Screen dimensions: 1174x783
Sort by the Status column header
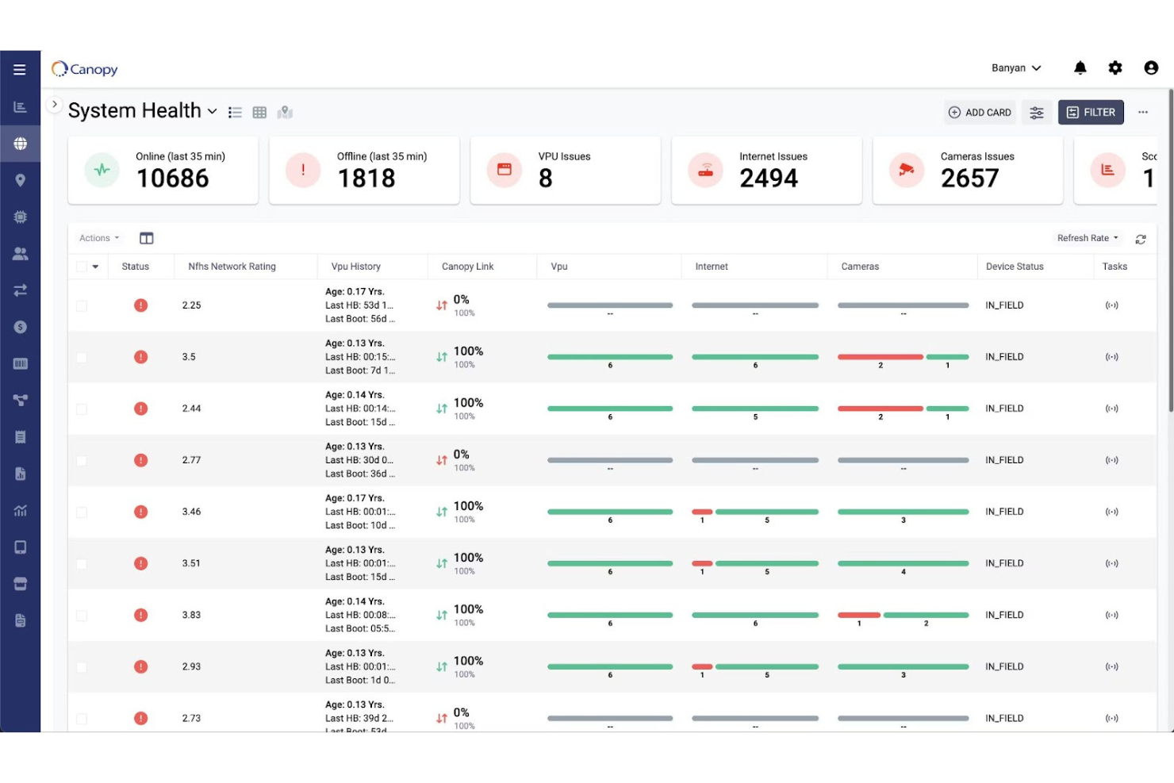(x=136, y=267)
